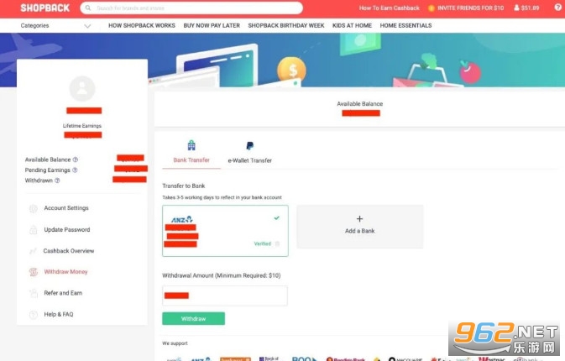Click the 'Lifetime Earnings' label
This screenshot has height=361, width=565.
tap(82, 126)
